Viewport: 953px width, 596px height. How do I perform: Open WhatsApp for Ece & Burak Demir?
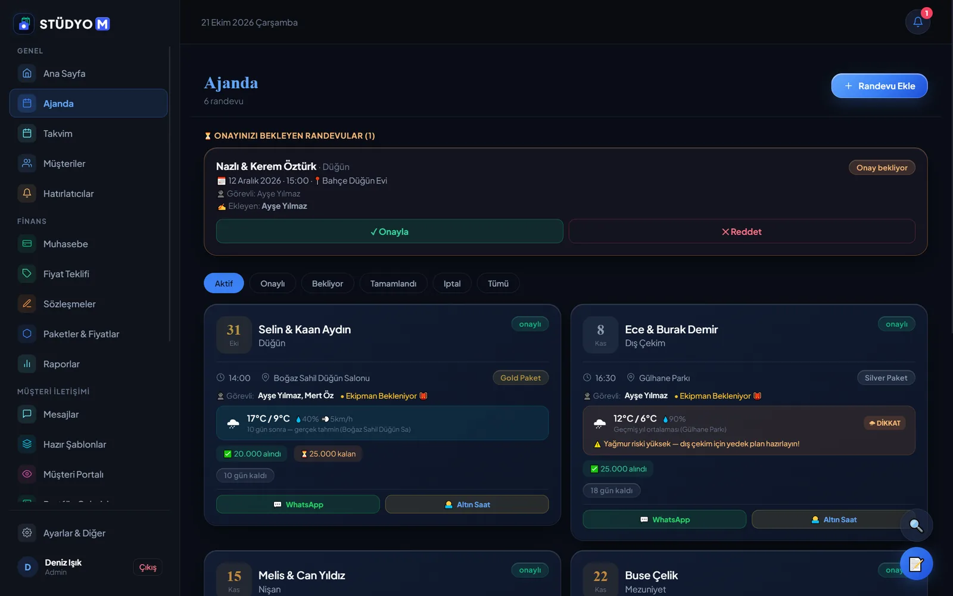click(665, 519)
